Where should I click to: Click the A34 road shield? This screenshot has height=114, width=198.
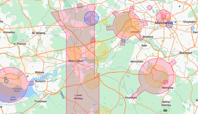pos(165,111)
